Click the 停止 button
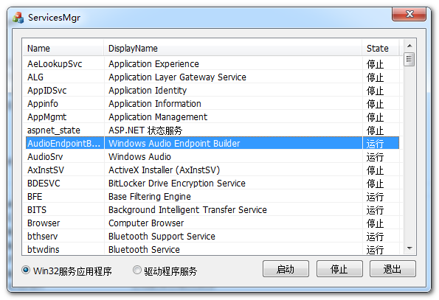Viewport: 439px width, 300px height. (339, 269)
